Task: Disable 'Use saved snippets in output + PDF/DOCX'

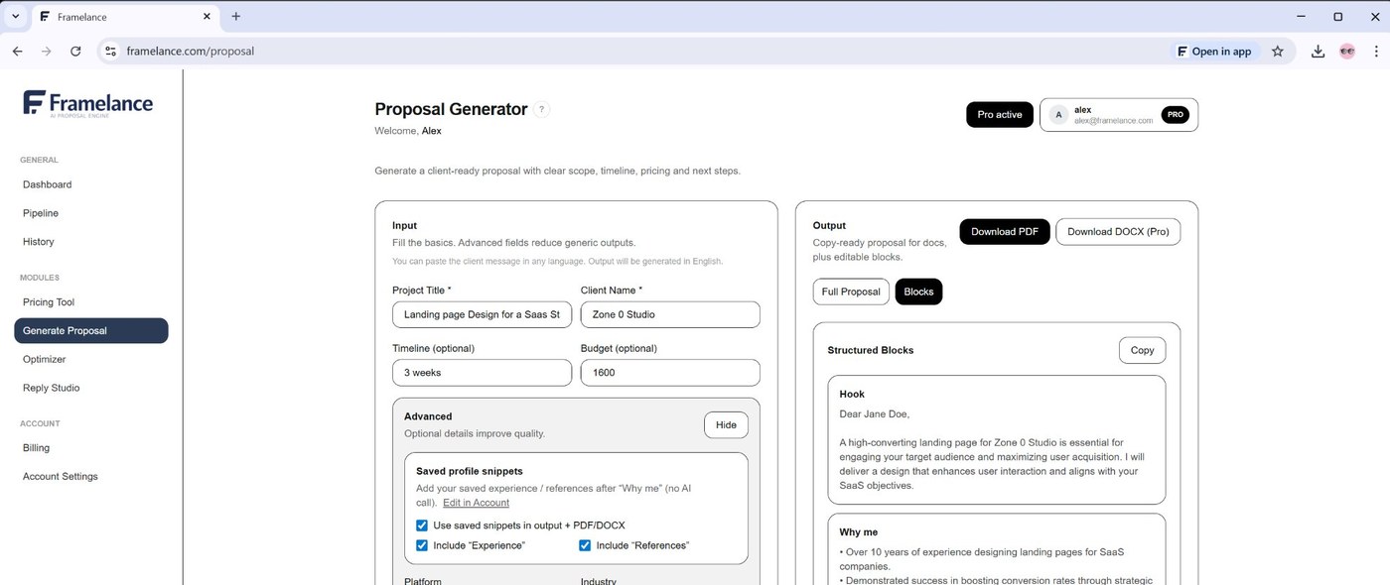Action: point(422,526)
